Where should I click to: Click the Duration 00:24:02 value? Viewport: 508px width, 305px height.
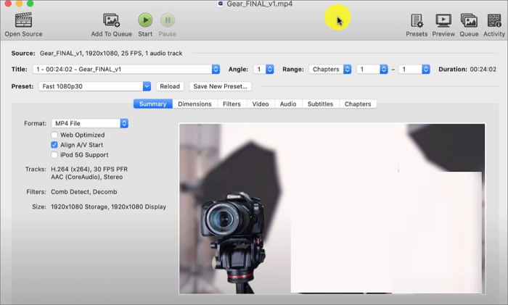pyautogui.click(x=483, y=70)
